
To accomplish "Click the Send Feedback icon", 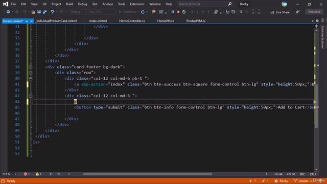I will (x=297, y=12).
